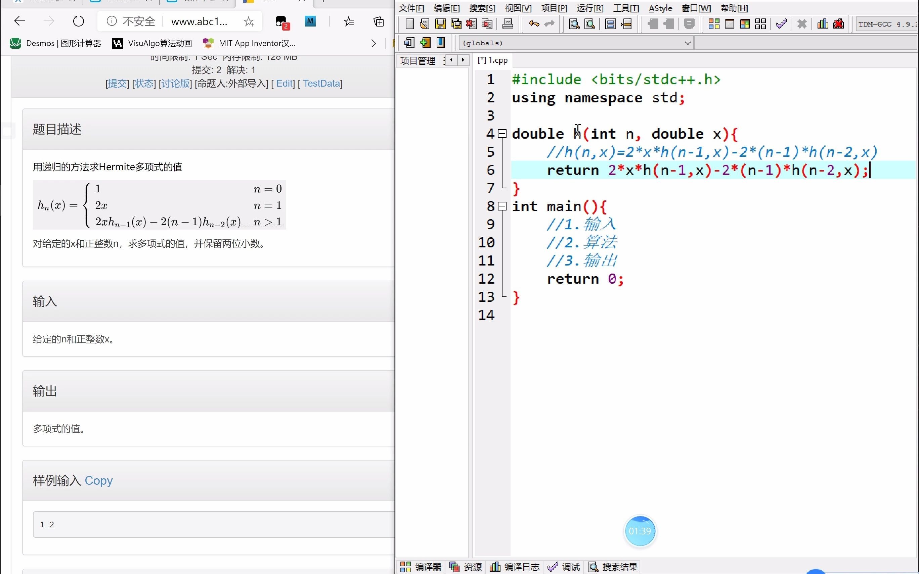Viewport: 919px width, 574px height.
Task: Save all open files
Action: (456, 24)
